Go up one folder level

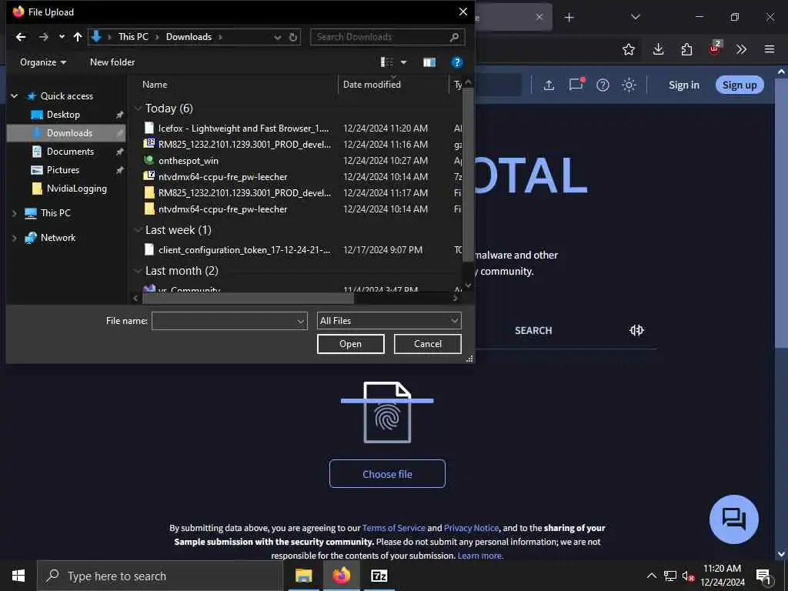(78, 37)
